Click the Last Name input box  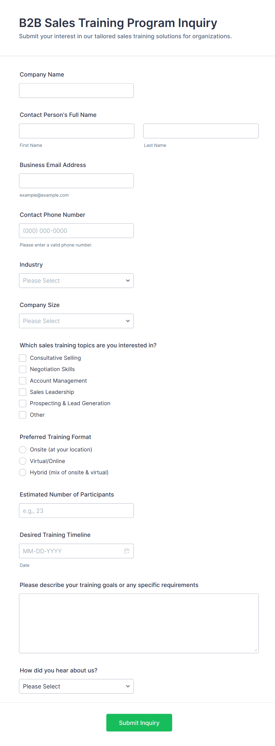click(201, 131)
